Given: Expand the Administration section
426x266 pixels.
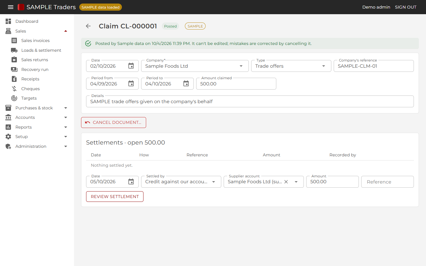Looking at the screenshot, I should click(x=66, y=146).
